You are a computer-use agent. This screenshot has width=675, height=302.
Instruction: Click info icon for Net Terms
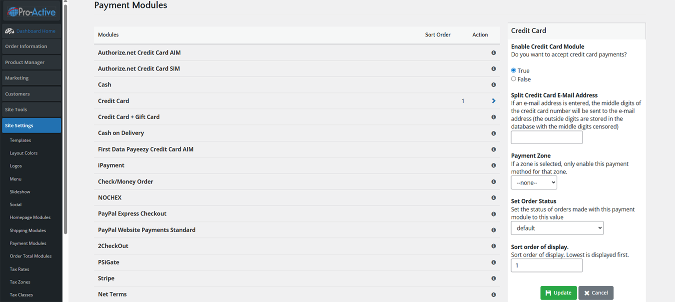494,295
